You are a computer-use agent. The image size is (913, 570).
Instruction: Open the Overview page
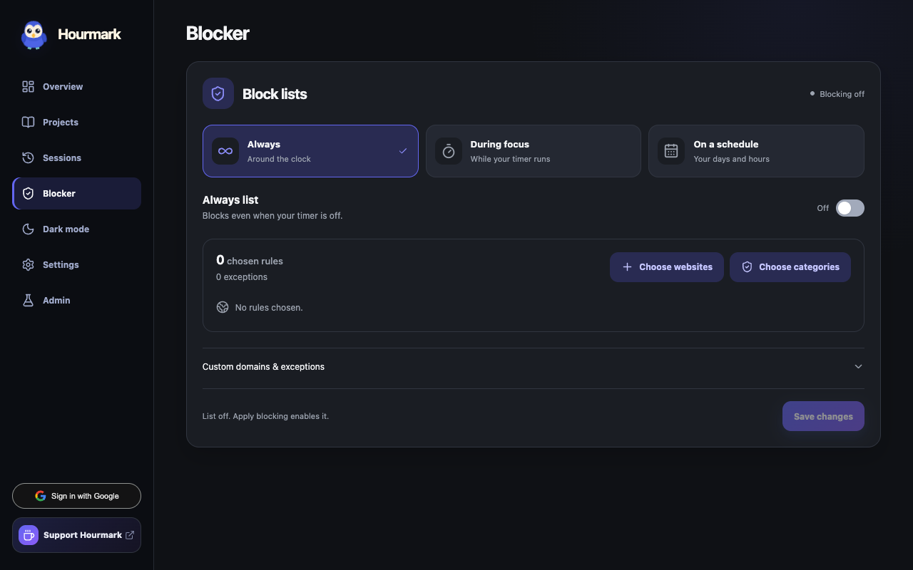pos(76,87)
